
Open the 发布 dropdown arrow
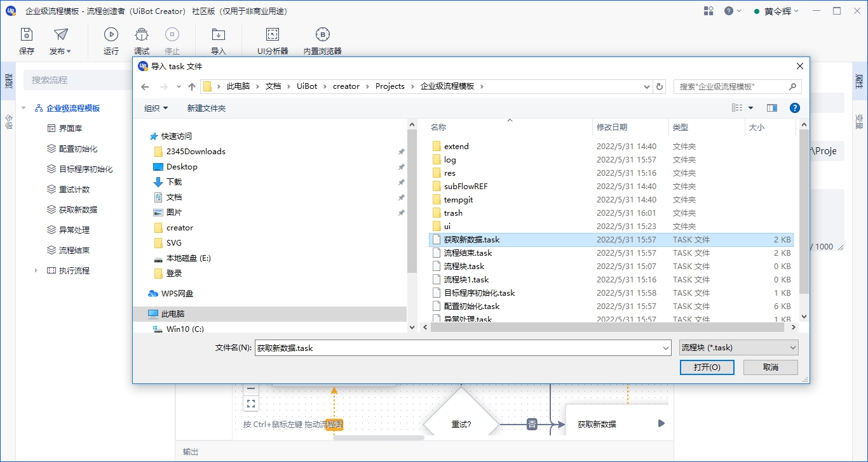point(69,51)
